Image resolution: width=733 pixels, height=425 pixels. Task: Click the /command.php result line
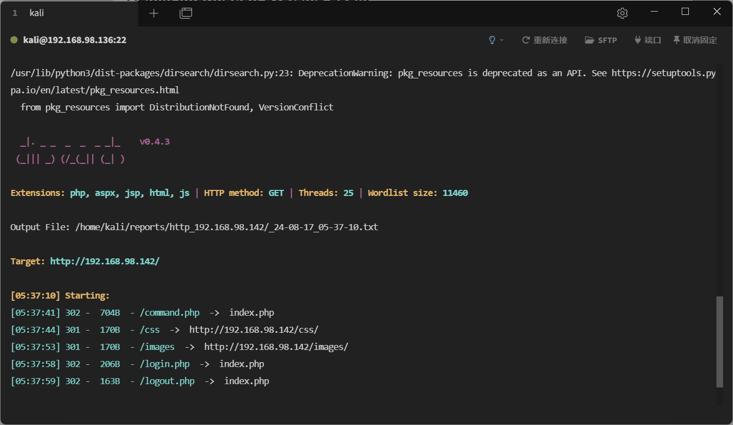point(142,313)
